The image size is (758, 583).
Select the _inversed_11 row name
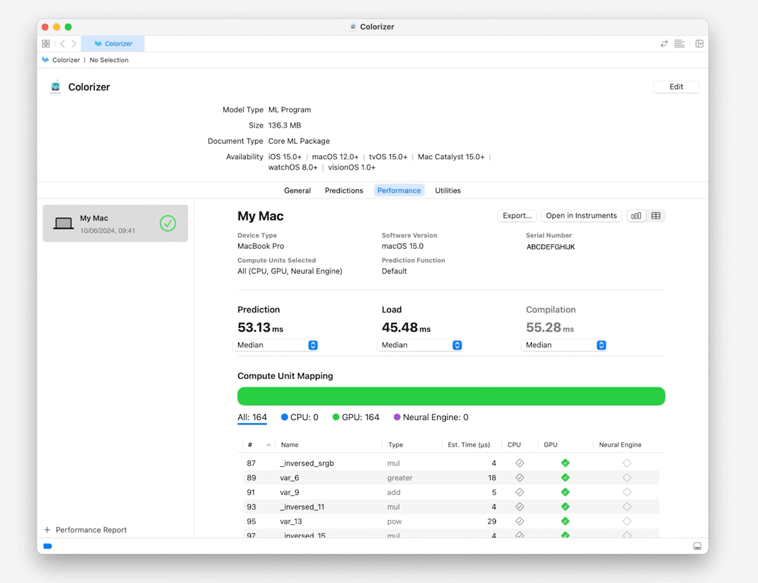(302, 507)
